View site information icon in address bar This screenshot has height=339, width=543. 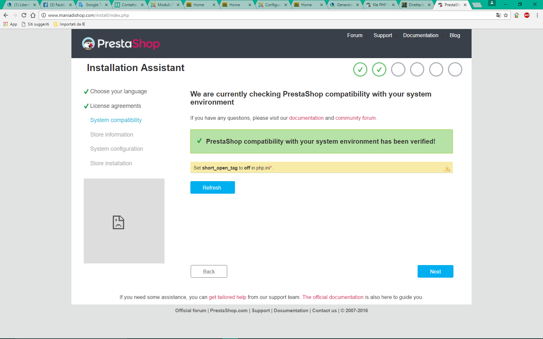click(x=44, y=15)
